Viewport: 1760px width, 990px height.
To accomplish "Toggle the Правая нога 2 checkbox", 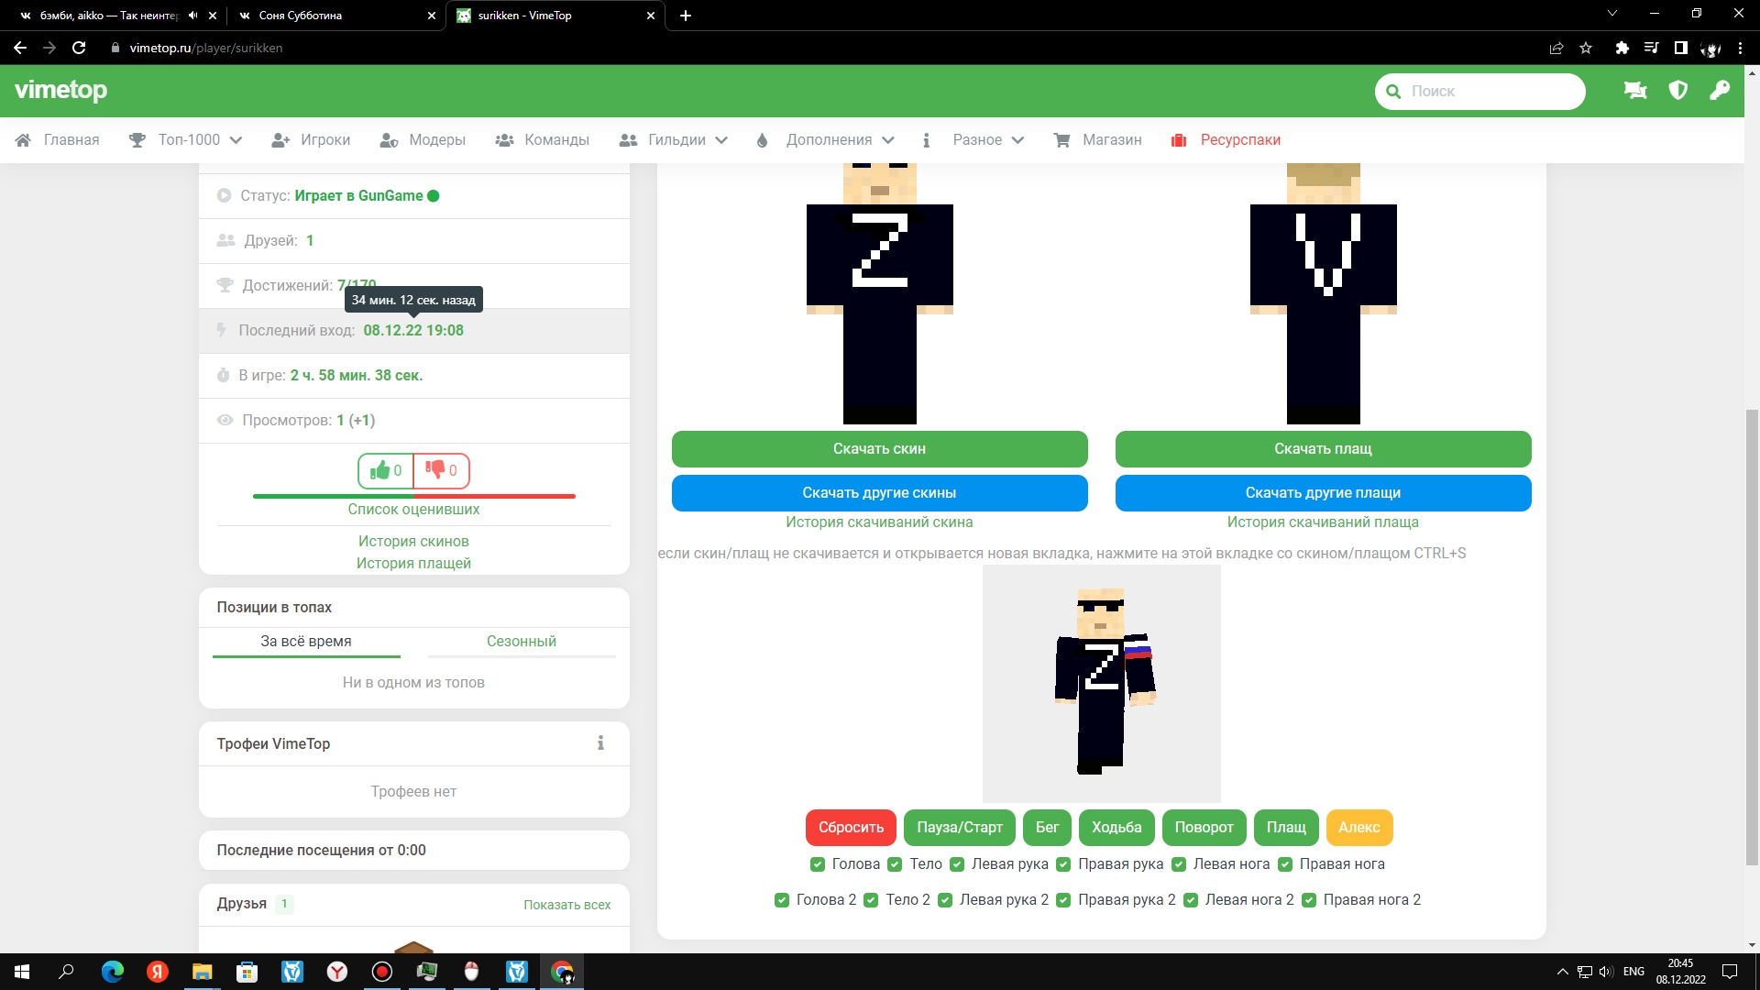I will (x=1309, y=900).
